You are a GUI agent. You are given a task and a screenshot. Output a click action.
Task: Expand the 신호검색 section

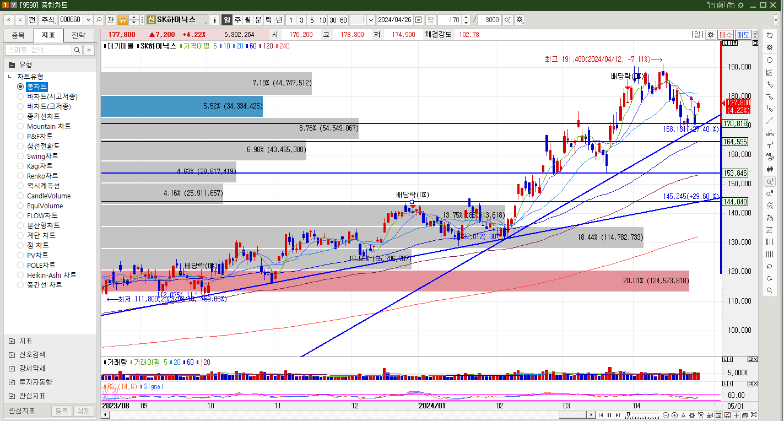click(x=12, y=354)
